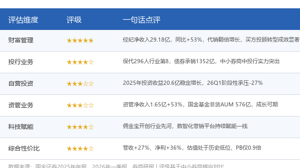Click the comment about 佣金宝开创行业先河
The width and height of the screenshot is (300, 168).
click(185, 126)
